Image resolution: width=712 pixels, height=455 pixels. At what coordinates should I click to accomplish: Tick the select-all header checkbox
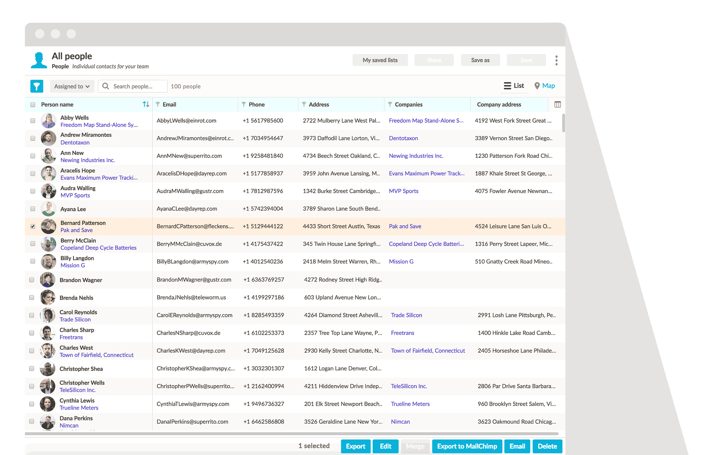coord(33,105)
